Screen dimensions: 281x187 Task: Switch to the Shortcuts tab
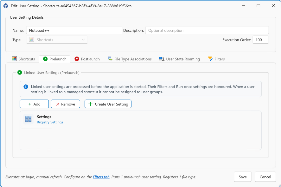[23, 59]
